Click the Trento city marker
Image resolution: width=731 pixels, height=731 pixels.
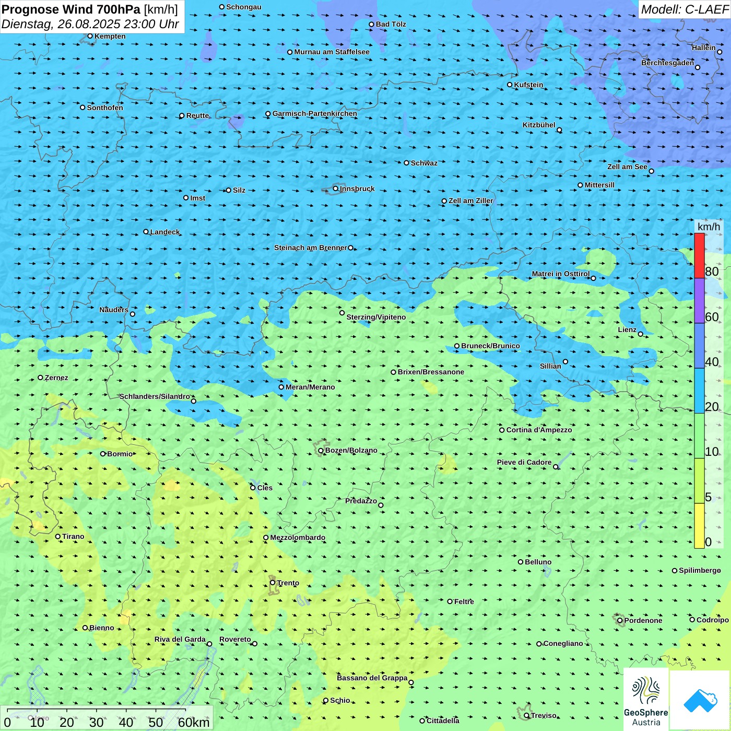coord(273,582)
